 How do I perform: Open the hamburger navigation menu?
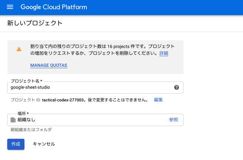(x=10, y=7)
